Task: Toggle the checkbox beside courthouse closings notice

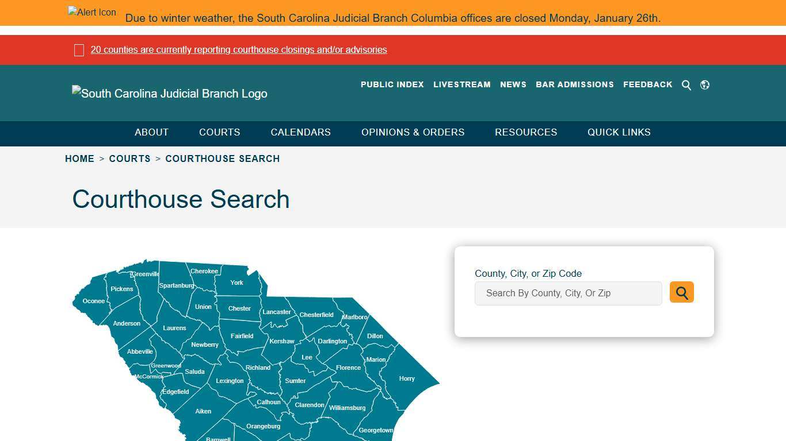Action: click(79, 50)
